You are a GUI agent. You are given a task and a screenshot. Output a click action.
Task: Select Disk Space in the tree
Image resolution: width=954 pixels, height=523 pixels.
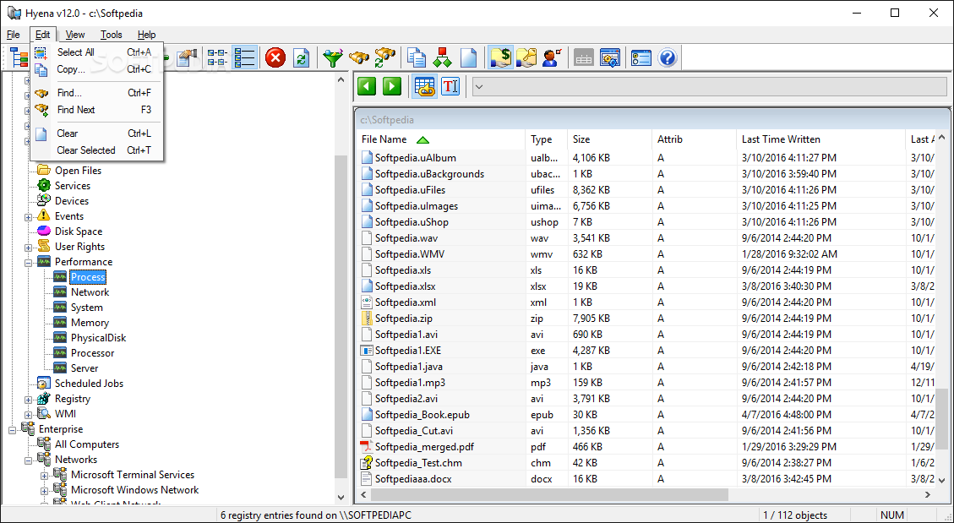pyautogui.click(x=79, y=232)
